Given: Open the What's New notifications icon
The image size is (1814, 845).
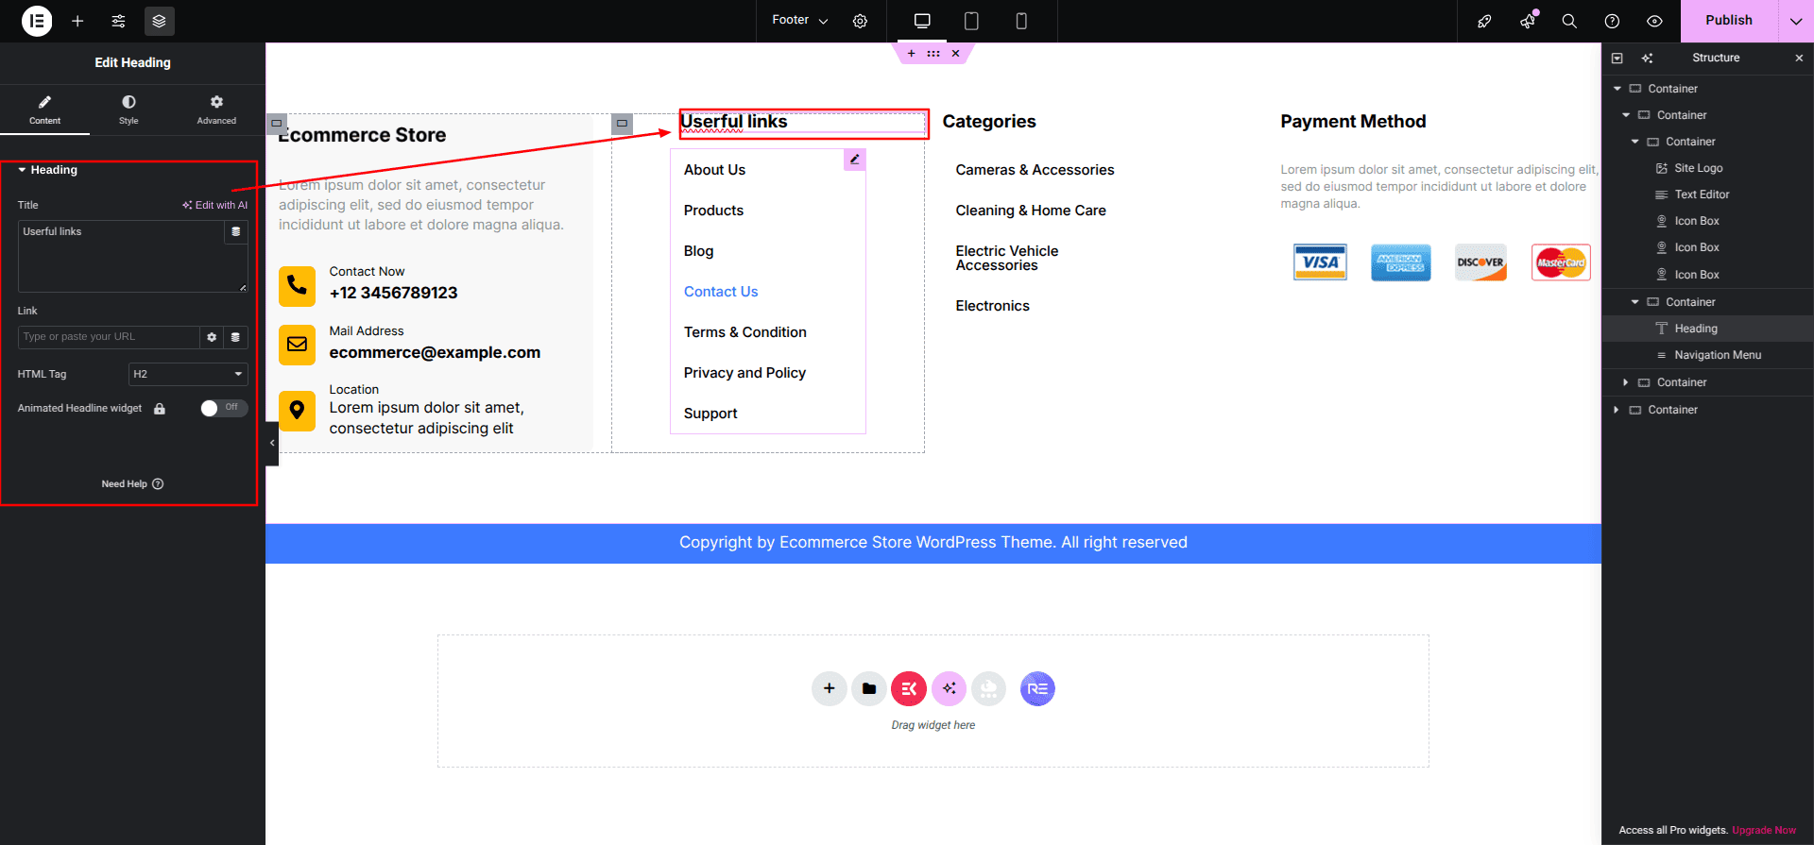Looking at the screenshot, I should click(1528, 21).
